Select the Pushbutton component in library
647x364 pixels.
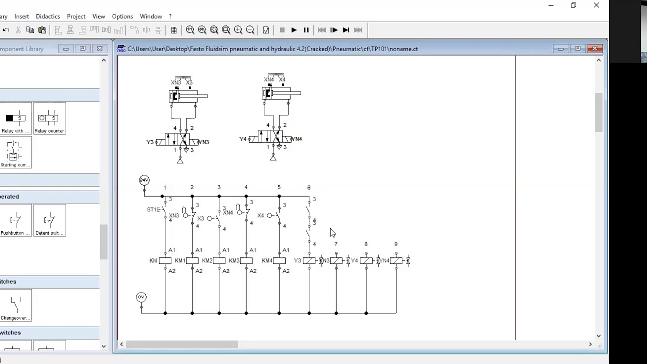click(x=16, y=221)
